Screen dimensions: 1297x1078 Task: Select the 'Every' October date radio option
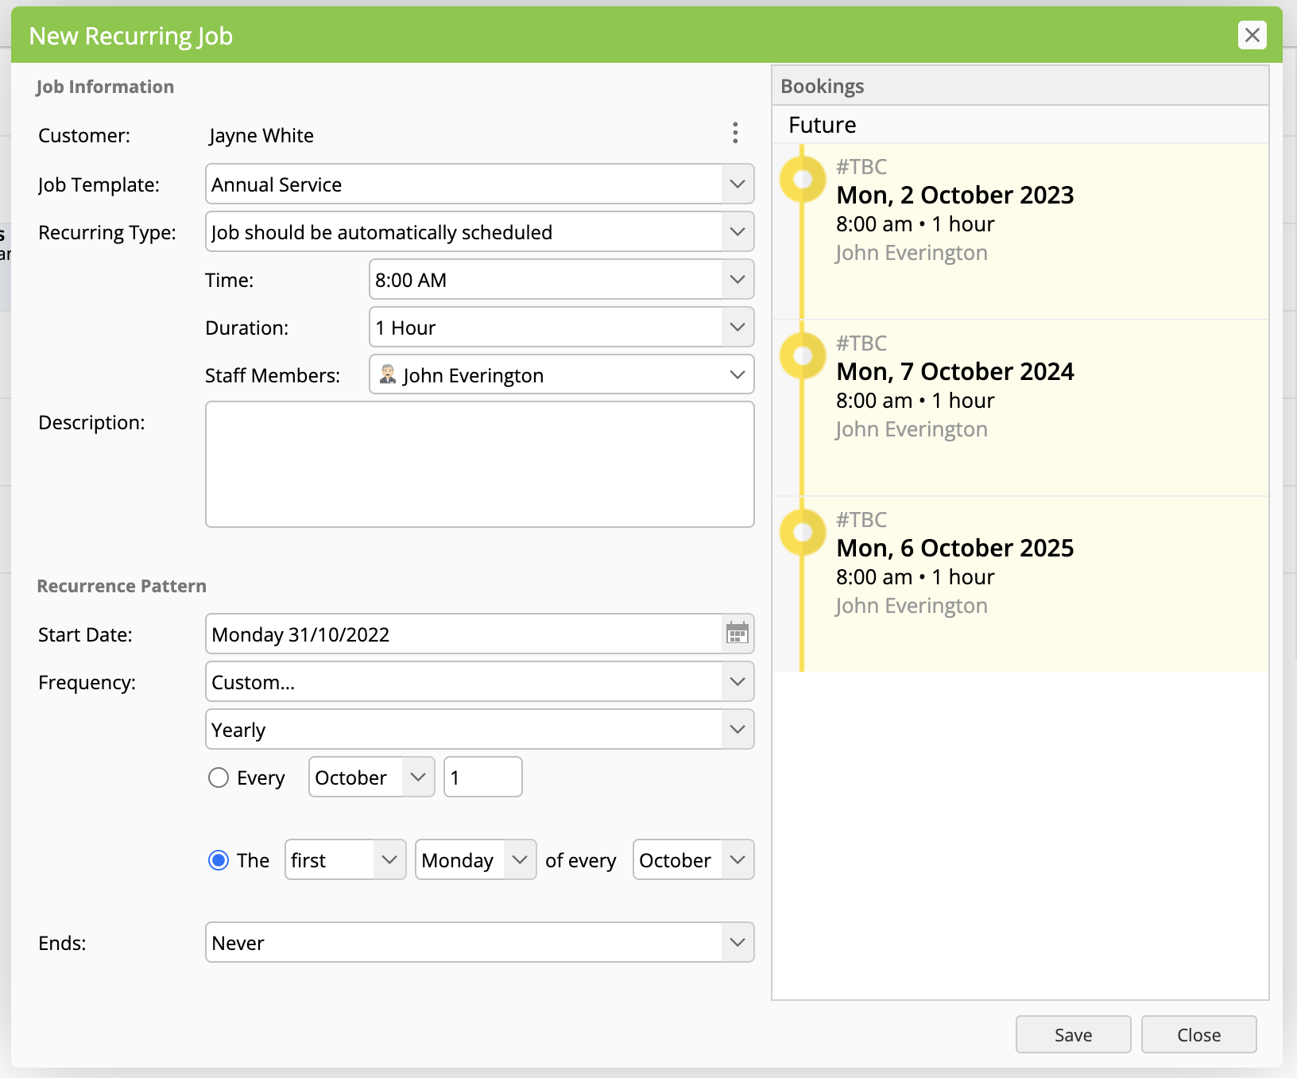click(219, 777)
